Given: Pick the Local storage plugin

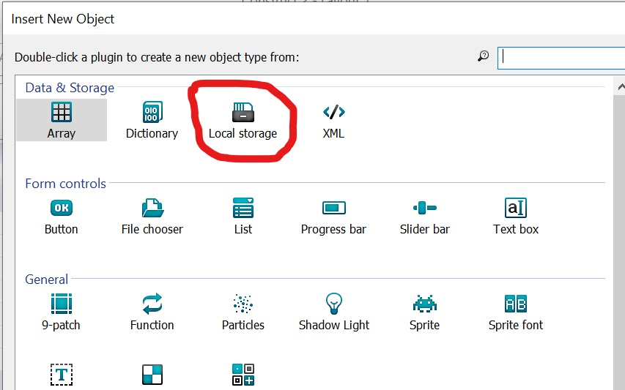Looking at the screenshot, I should (243, 119).
